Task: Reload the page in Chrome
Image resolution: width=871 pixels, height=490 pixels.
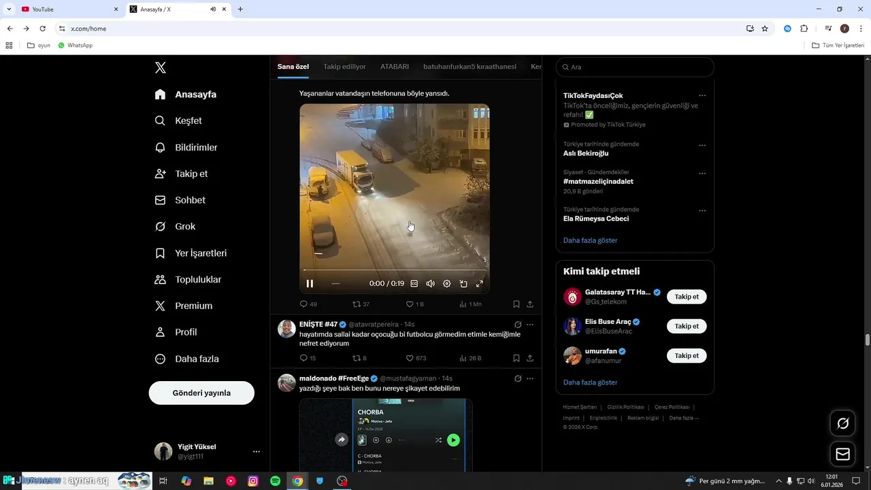Action: tap(42, 29)
